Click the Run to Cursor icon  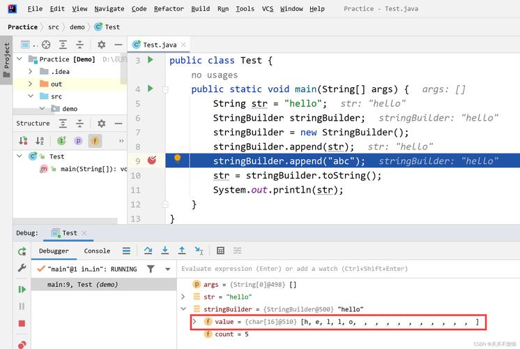click(x=199, y=251)
